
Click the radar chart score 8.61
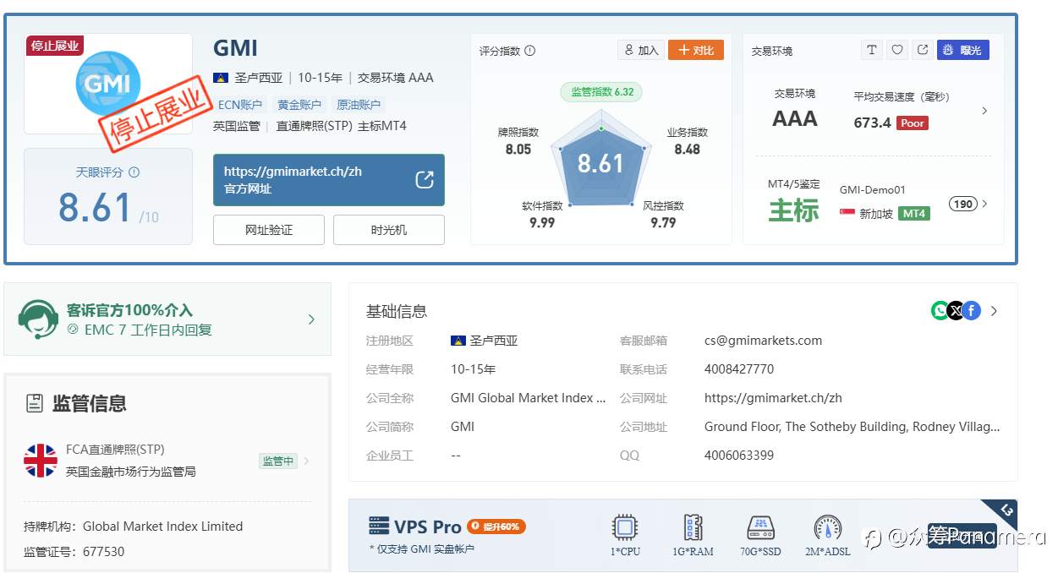[600, 163]
